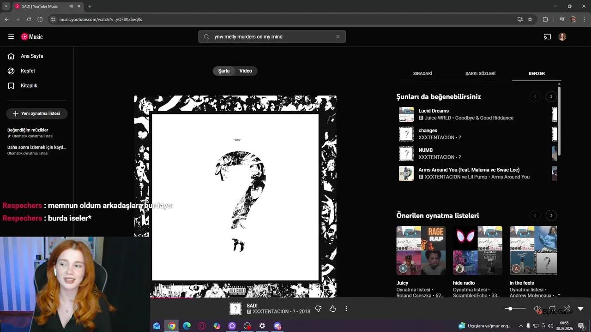Open Settings gear in taskbar
The height and width of the screenshot is (332, 591).
point(262,326)
